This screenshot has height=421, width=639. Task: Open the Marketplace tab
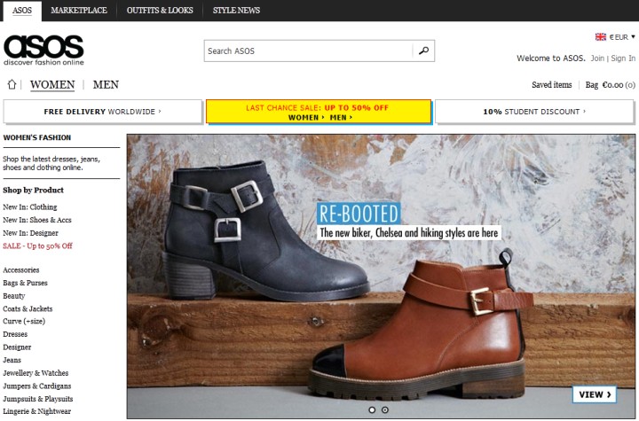pyautogui.click(x=79, y=11)
